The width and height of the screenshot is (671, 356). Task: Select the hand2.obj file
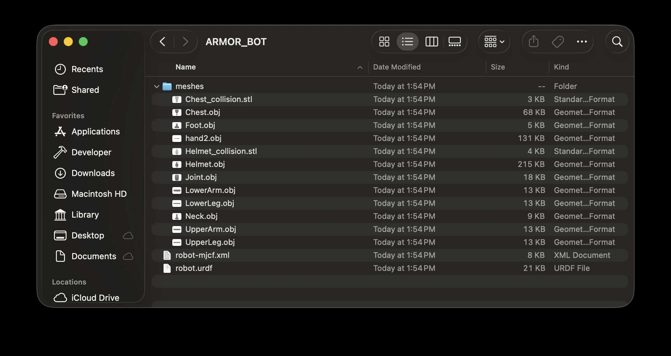pyautogui.click(x=389, y=138)
